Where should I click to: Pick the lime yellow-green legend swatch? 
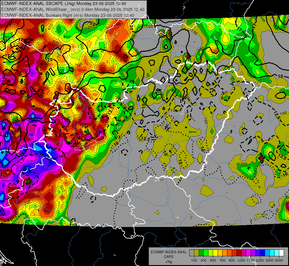tap(211, 253)
